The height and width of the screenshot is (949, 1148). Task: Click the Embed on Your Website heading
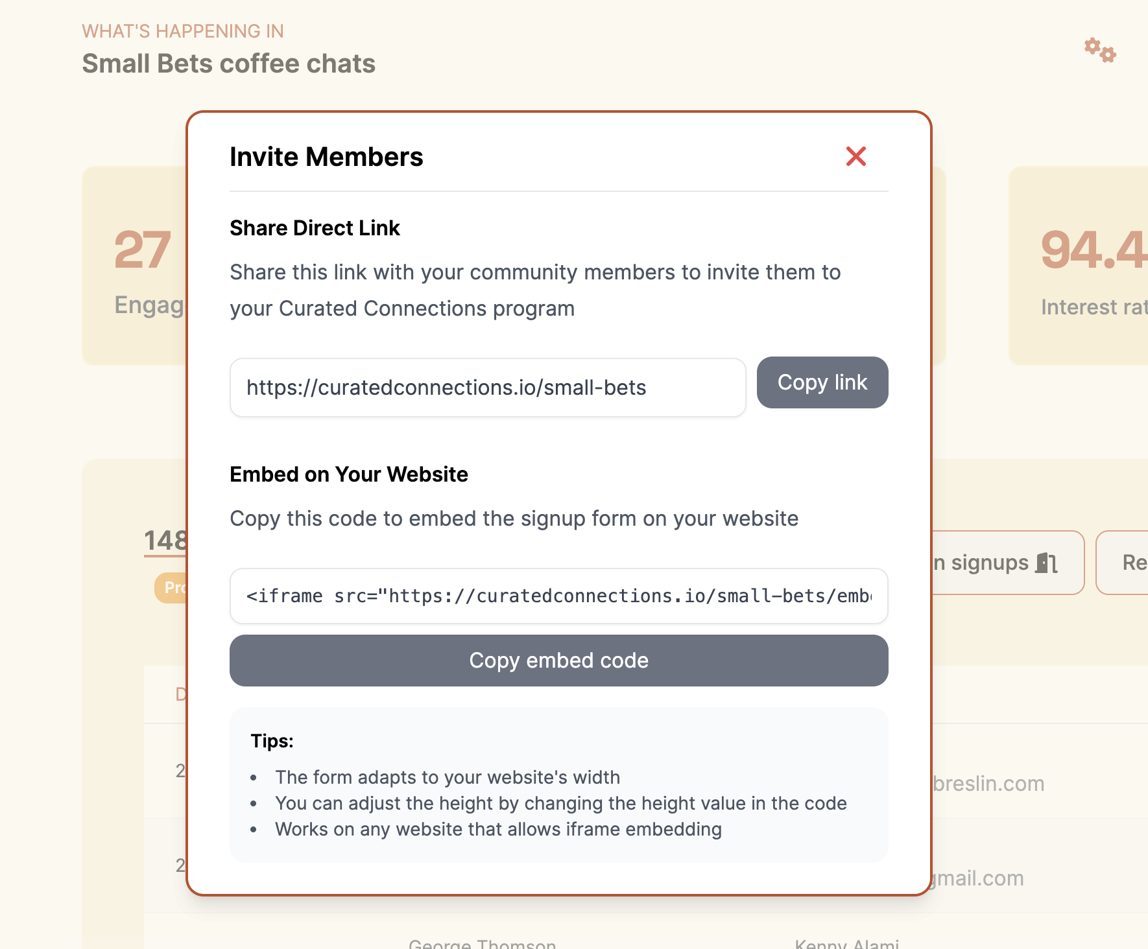click(x=349, y=474)
